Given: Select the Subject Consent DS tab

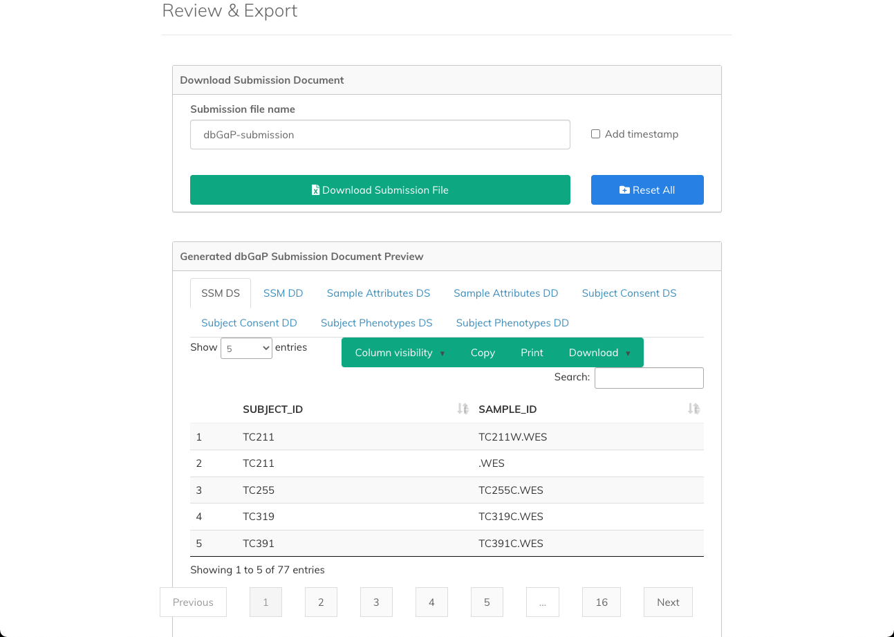Looking at the screenshot, I should click(x=629, y=293).
